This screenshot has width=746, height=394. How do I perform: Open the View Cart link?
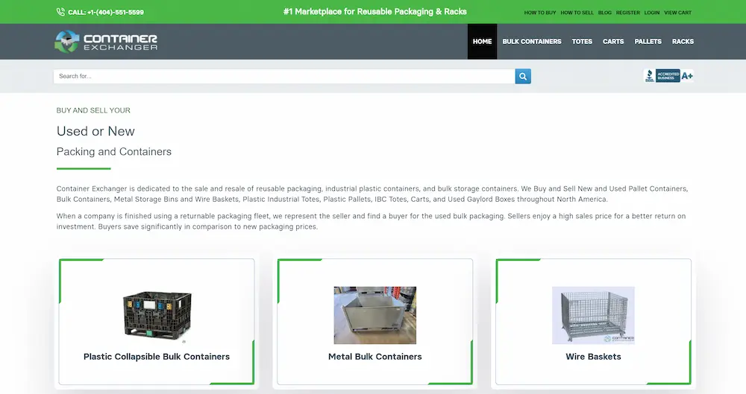click(x=678, y=13)
